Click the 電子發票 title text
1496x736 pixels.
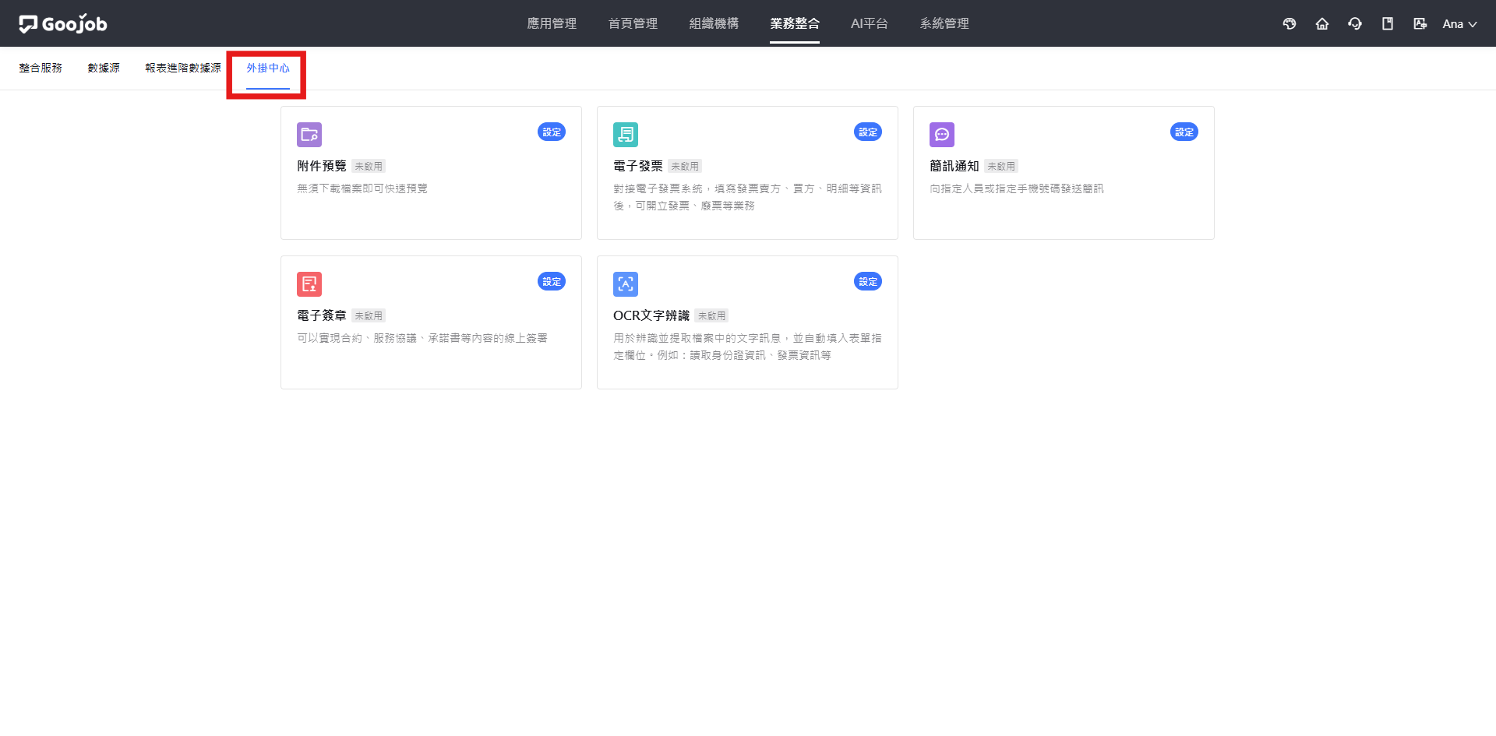pos(638,166)
